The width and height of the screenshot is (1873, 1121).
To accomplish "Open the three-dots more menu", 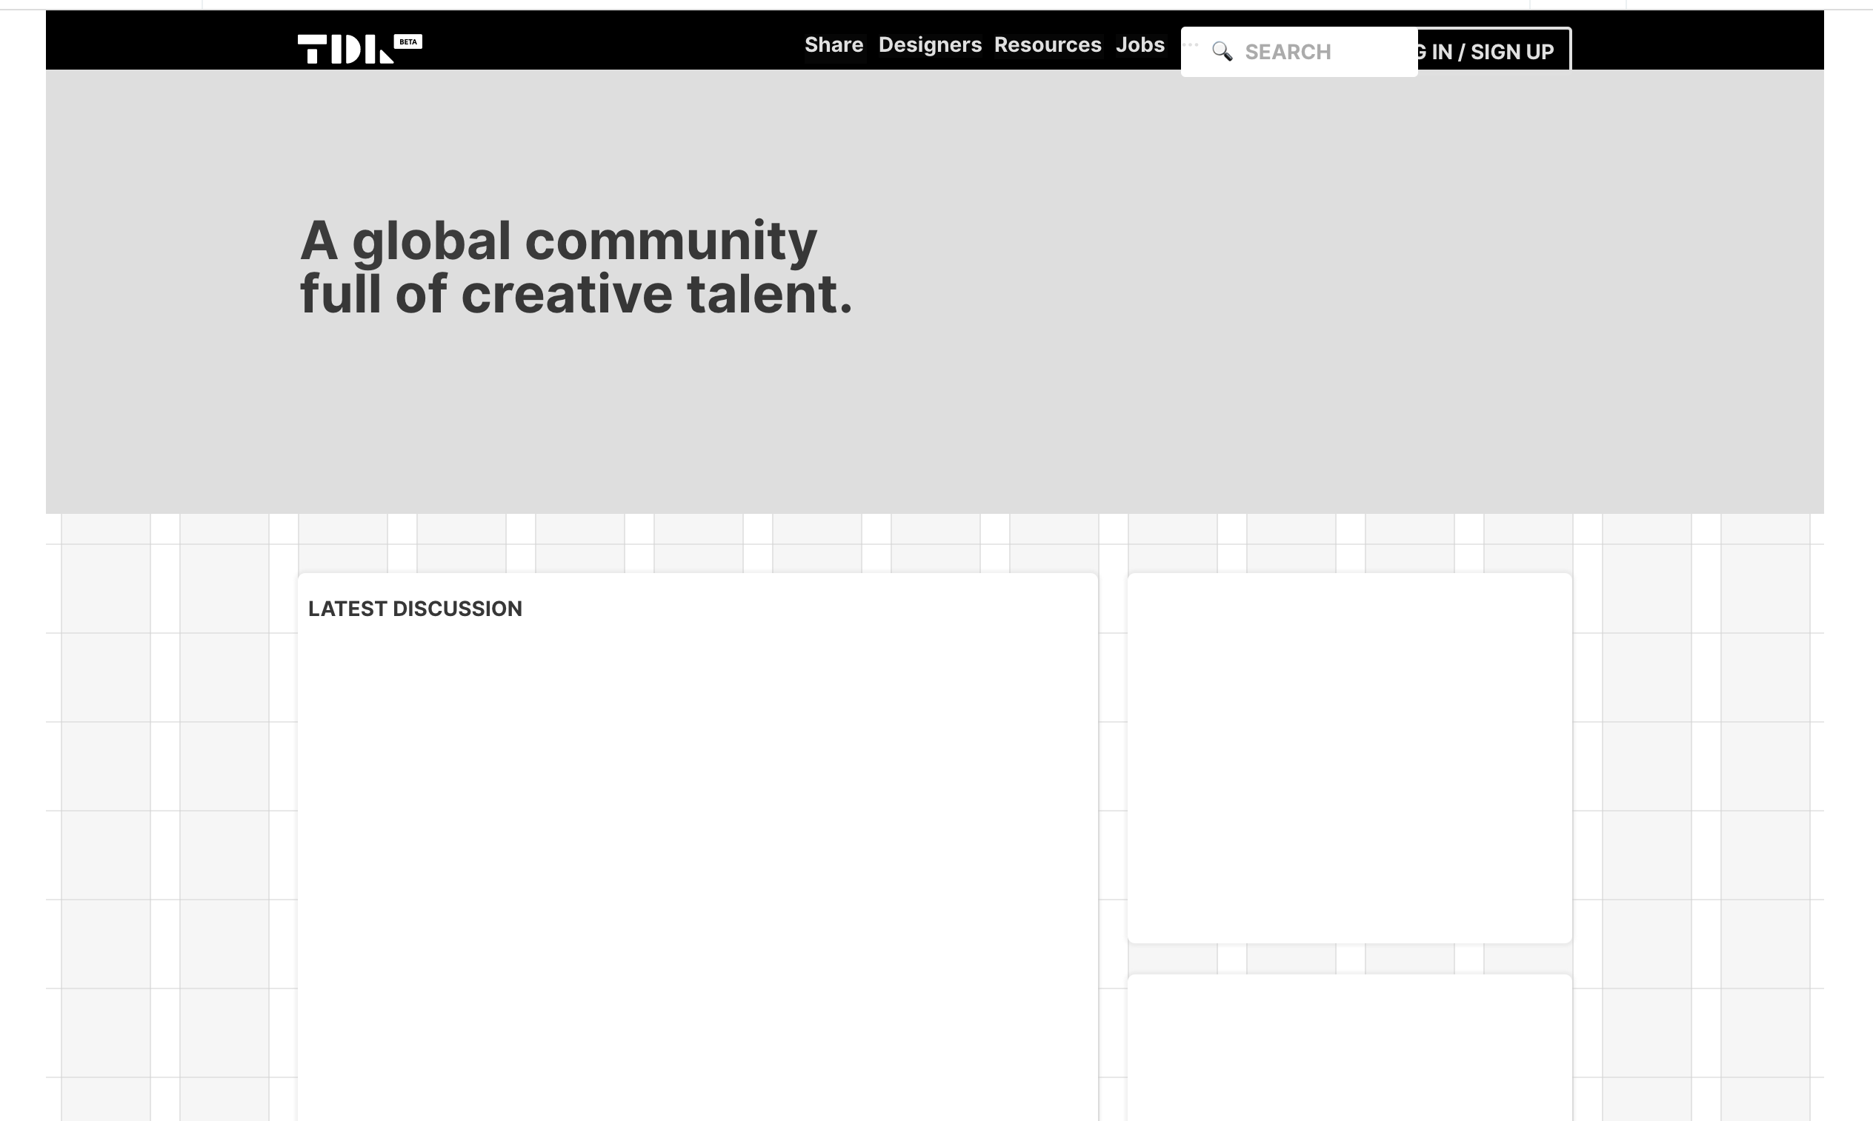I will point(1190,44).
